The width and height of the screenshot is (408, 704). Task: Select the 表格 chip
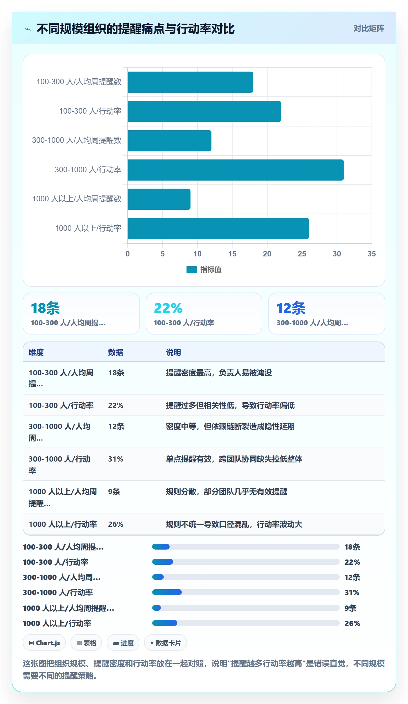tap(86, 643)
